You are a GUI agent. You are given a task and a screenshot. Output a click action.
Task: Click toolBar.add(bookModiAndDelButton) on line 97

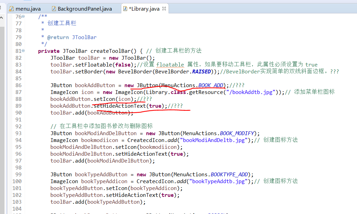[x=102, y=161]
